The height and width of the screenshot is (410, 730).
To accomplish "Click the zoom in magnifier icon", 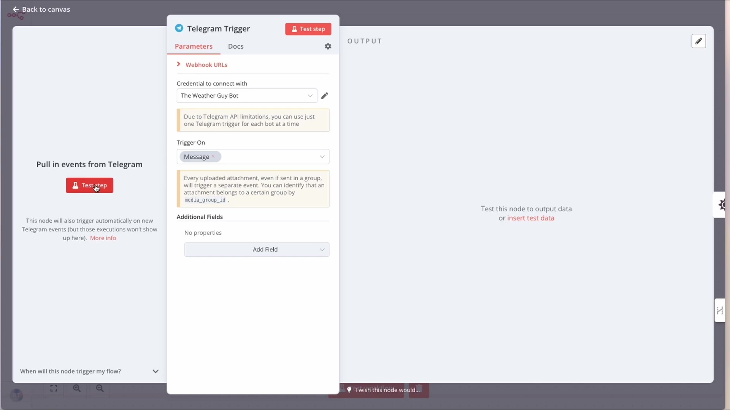I will tap(77, 388).
